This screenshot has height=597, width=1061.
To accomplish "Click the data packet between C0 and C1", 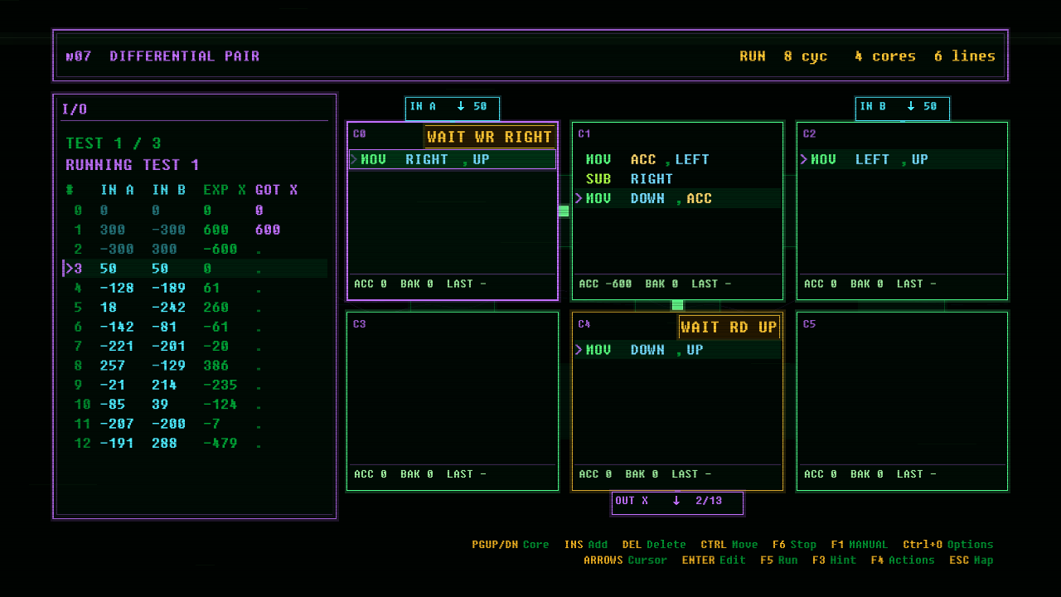I will [x=564, y=211].
